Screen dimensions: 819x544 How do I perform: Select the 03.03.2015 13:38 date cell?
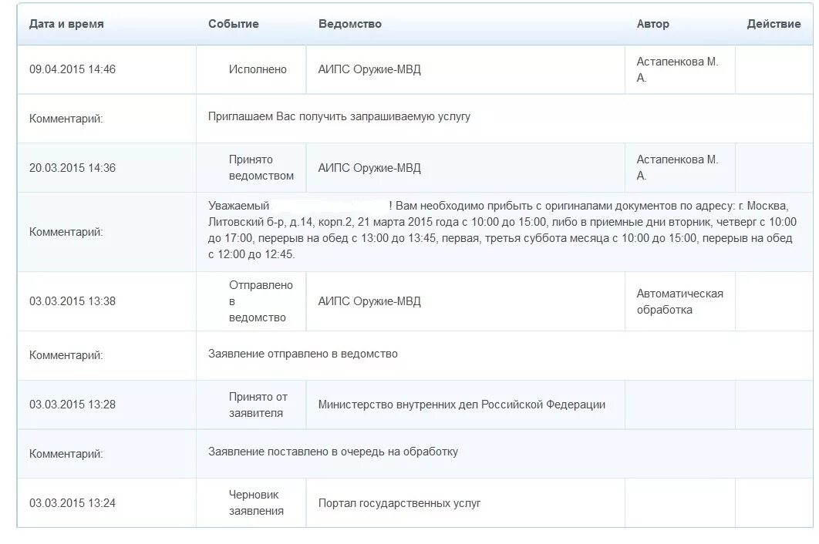click(x=72, y=301)
